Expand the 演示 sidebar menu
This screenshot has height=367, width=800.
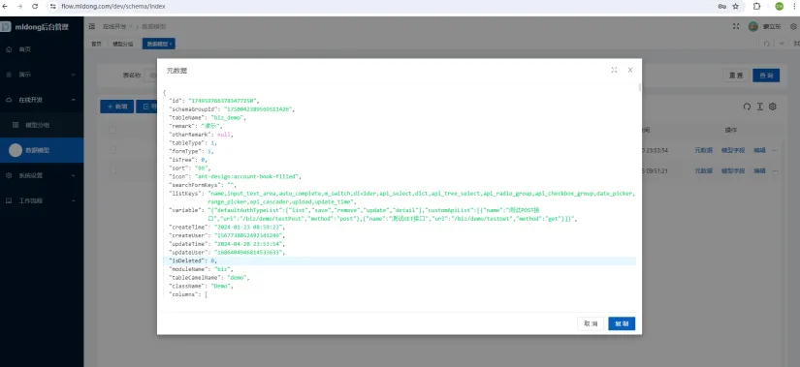coord(42,75)
